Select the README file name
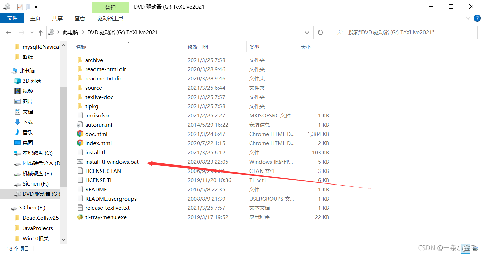This screenshot has height=254, width=482. coord(96,189)
